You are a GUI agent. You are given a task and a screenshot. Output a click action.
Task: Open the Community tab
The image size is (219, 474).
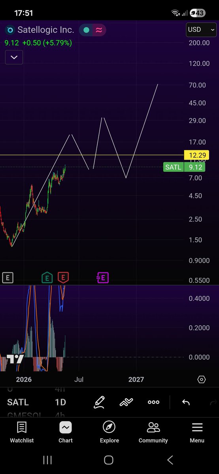153,432
